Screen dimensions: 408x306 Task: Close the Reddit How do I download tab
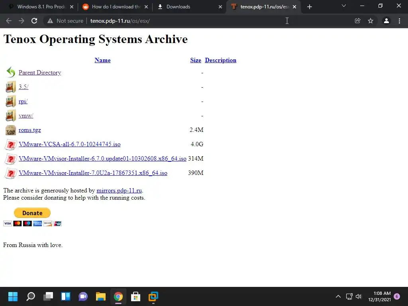146,7
